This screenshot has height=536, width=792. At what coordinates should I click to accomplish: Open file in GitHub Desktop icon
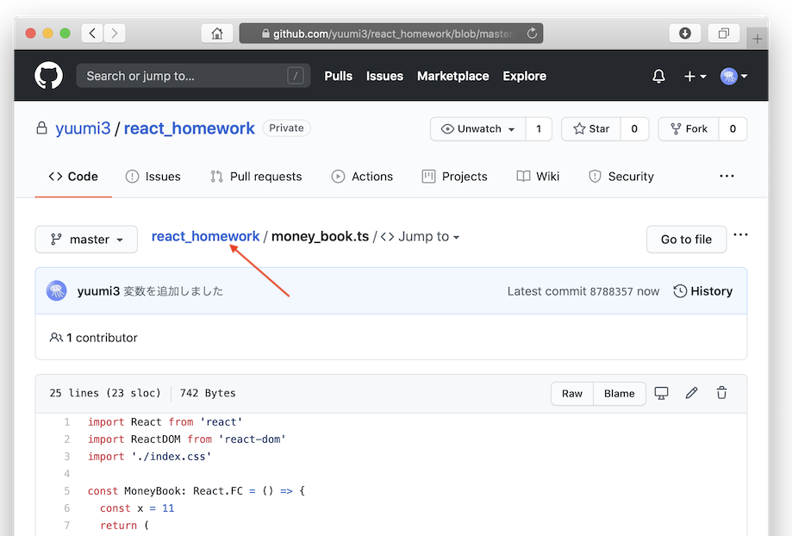(661, 393)
